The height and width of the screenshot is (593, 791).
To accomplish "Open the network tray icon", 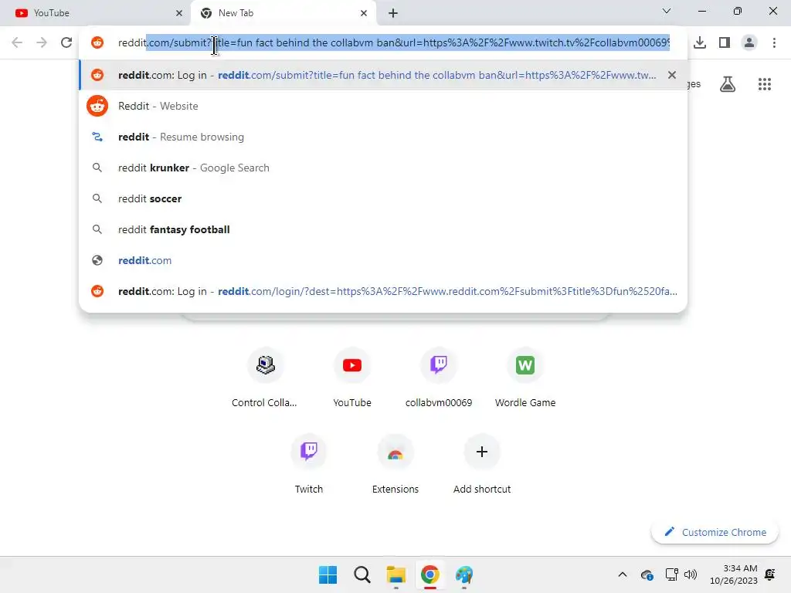I will pyautogui.click(x=671, y=574).
